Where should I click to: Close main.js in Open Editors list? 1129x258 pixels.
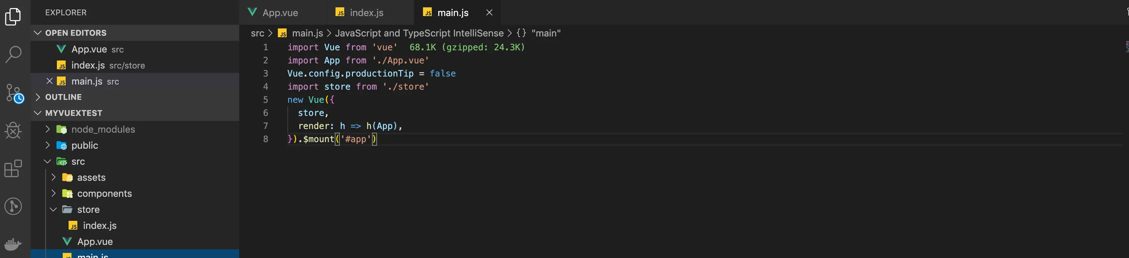pos(50,81)
